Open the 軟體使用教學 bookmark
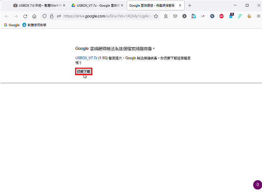 pyautogui.click(x=34, y=25)
